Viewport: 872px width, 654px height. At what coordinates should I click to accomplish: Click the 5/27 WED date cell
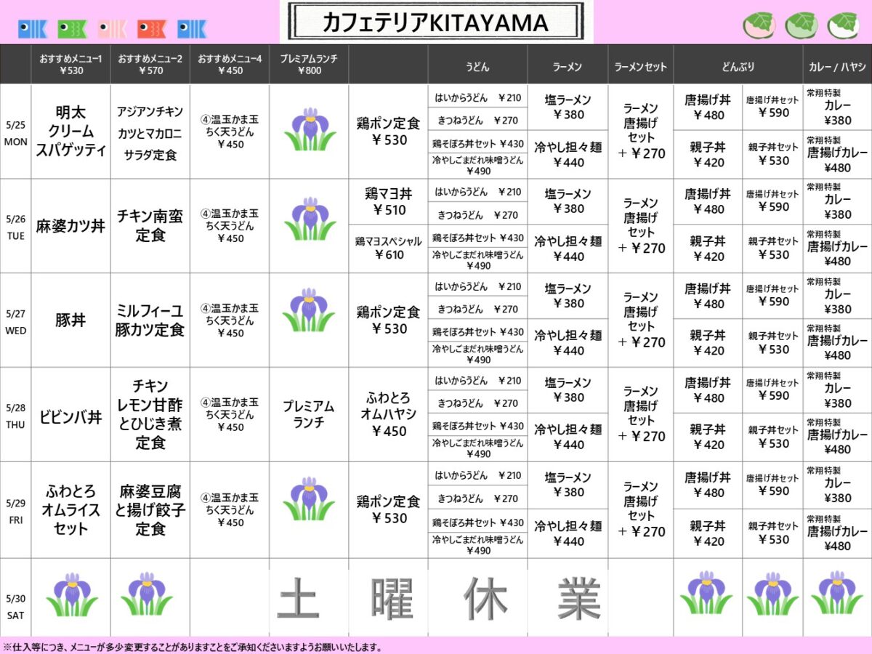(15, 320)
